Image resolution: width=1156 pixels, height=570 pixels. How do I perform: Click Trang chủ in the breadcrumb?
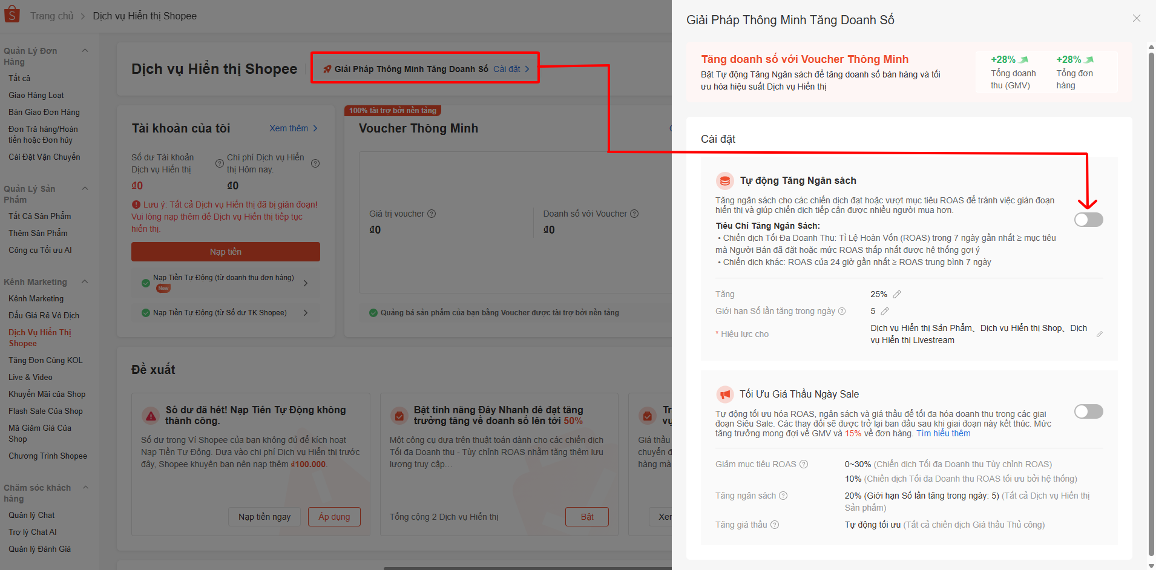(51, 16)
